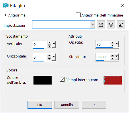The width and height of the screenshot is (129, 113).
Task: Click inside the Orizzontale value field
Action: (40, 57)
